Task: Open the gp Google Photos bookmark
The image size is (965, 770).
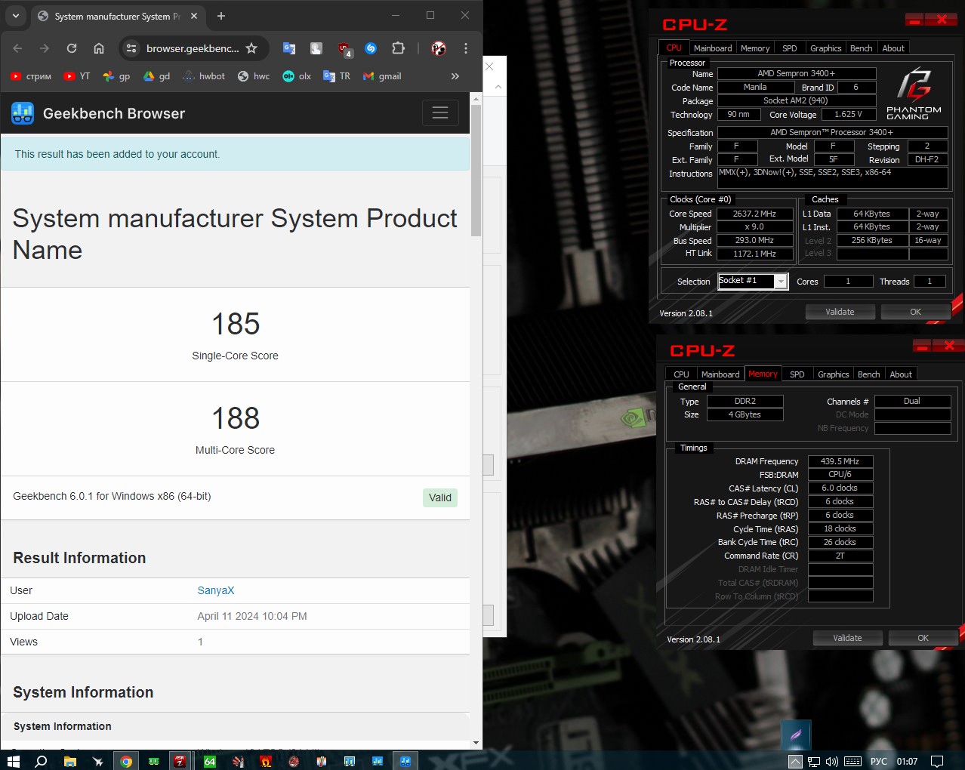Action: pyautogui.click(x=117, y=76)
